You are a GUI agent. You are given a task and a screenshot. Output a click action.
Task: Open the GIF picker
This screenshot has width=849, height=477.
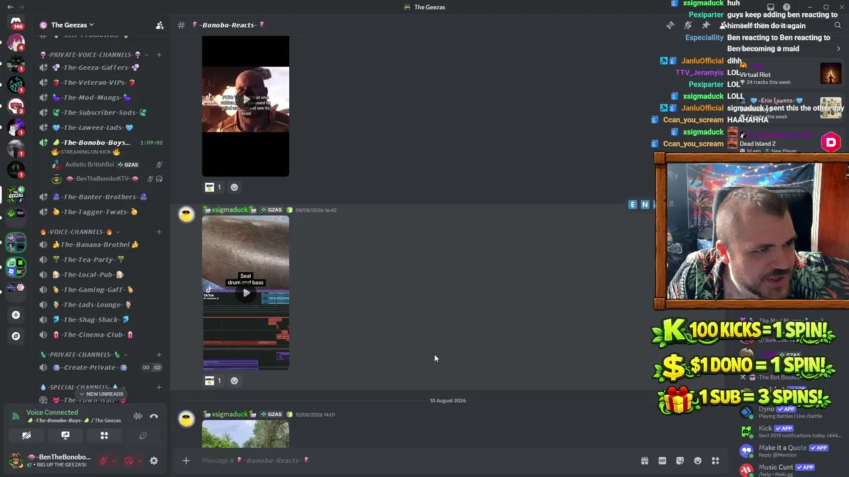pos(662,461)
